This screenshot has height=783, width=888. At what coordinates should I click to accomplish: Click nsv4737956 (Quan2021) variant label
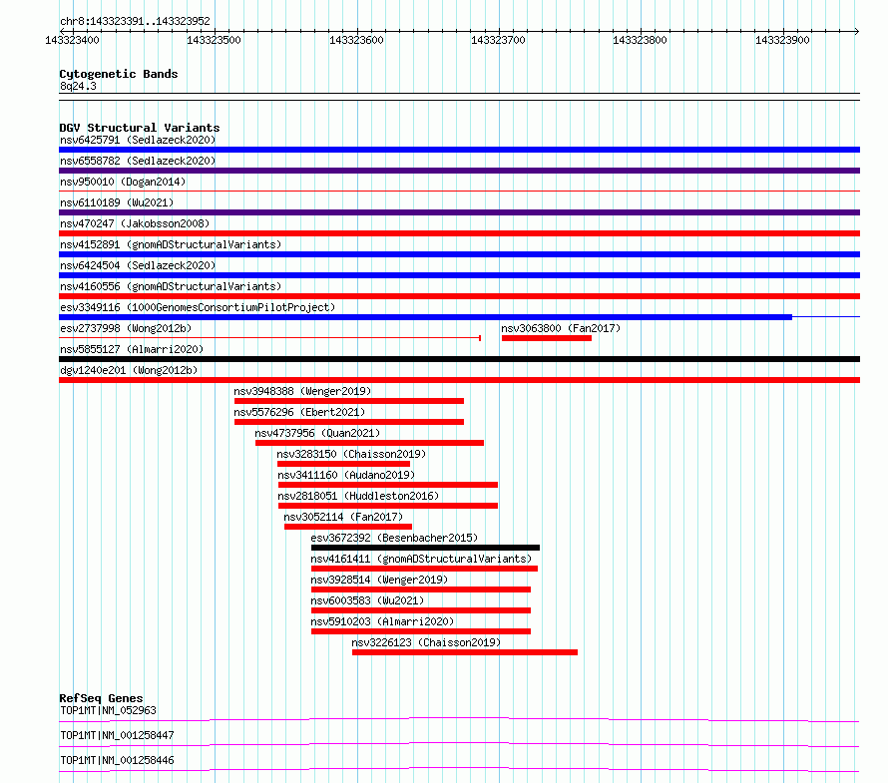[x=317, y=433]
